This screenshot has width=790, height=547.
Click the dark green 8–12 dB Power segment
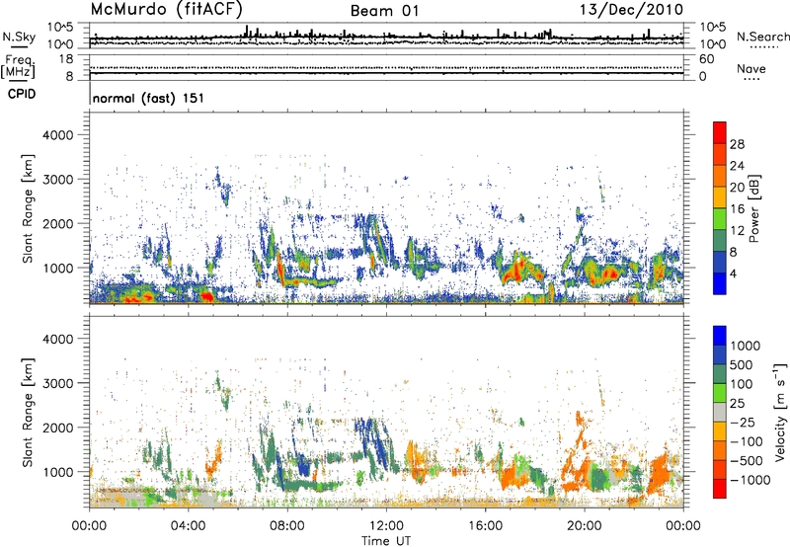click(720, 240)
